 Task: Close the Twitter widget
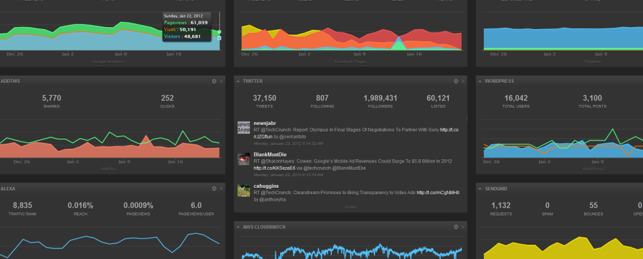point(463,81)
